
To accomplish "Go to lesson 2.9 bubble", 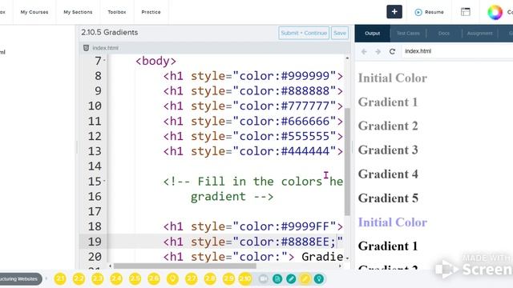I will point(228,279).
